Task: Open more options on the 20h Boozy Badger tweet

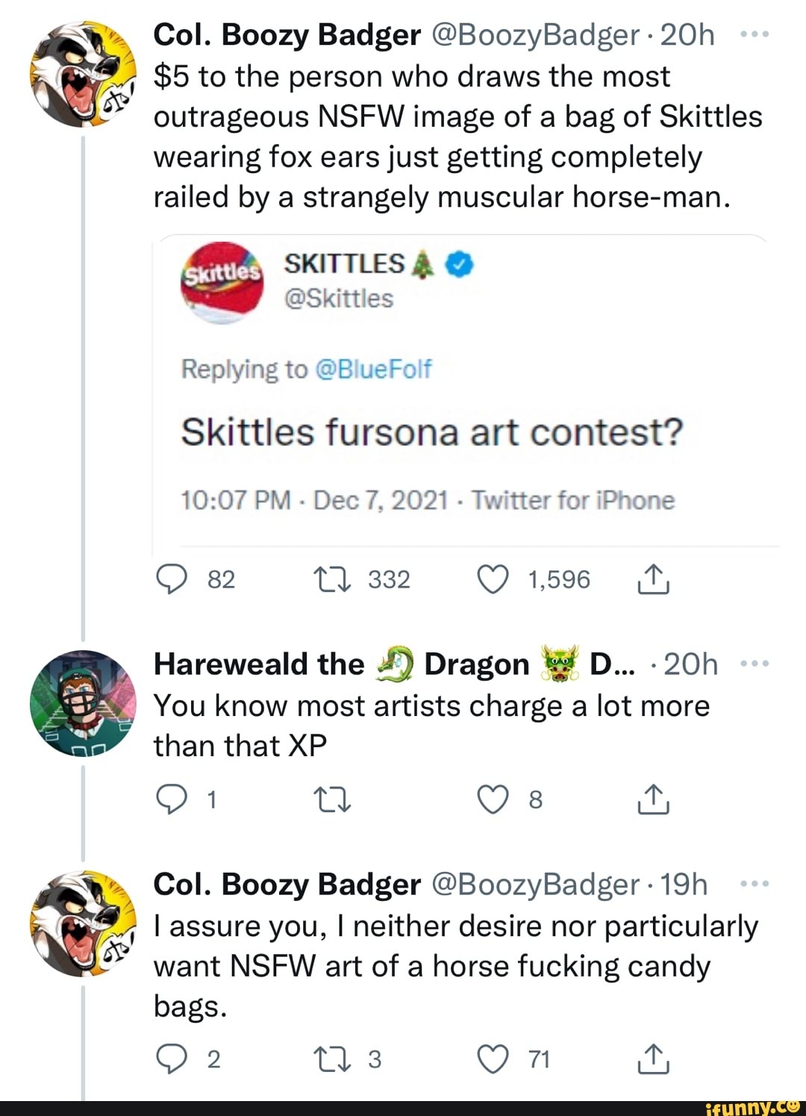Action: (x=754, y=35)
